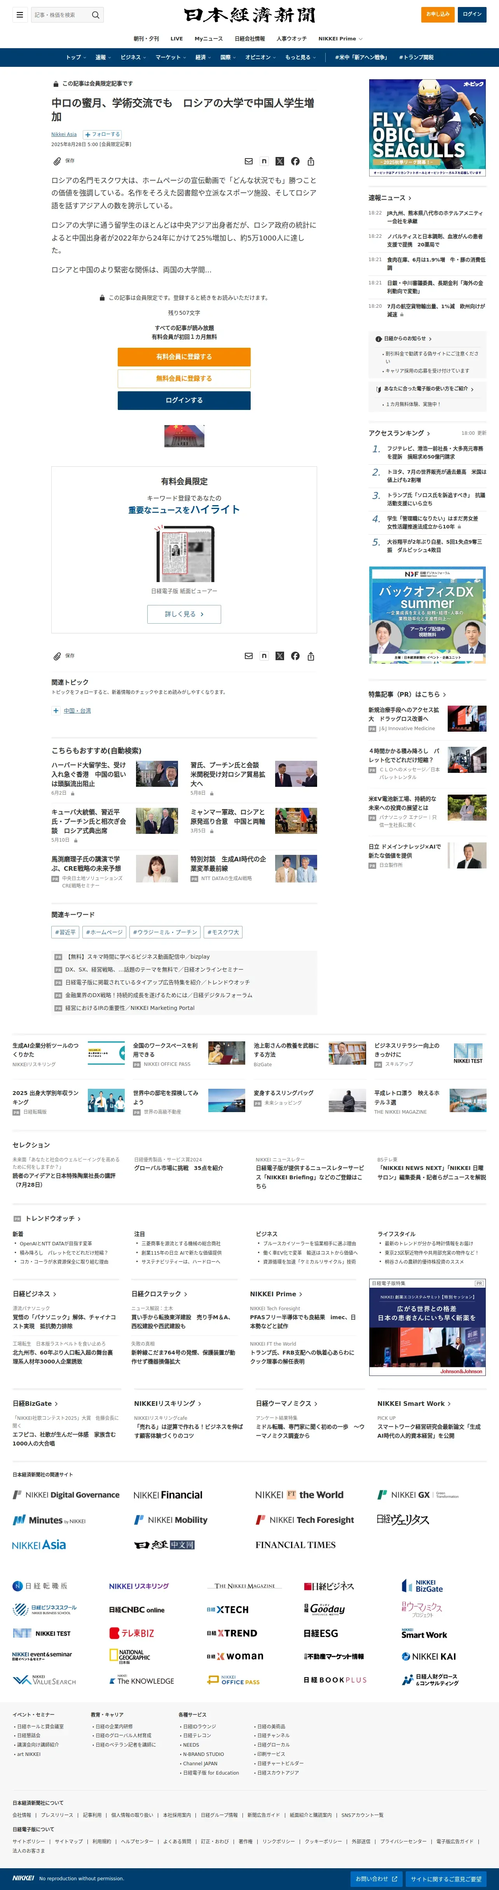Click お問い合わせ footer button
This screenshot has height=1890, width=499.
point(377,1879)
